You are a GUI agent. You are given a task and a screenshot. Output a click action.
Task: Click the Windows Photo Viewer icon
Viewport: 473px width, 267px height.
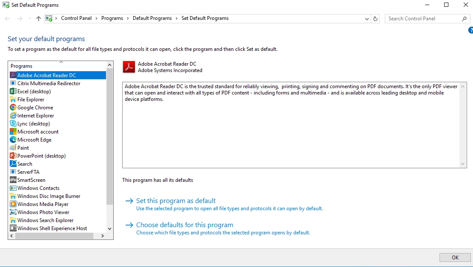tap(13, 212)
